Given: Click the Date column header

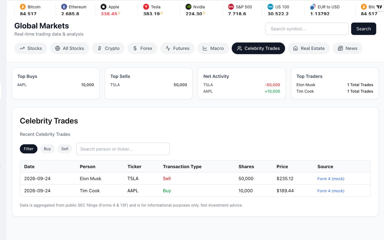Looking at the screenshot, I should tap(29, 166).
